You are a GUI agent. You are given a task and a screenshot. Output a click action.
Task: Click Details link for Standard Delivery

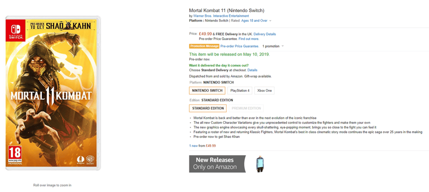click(x=252, y=70)
